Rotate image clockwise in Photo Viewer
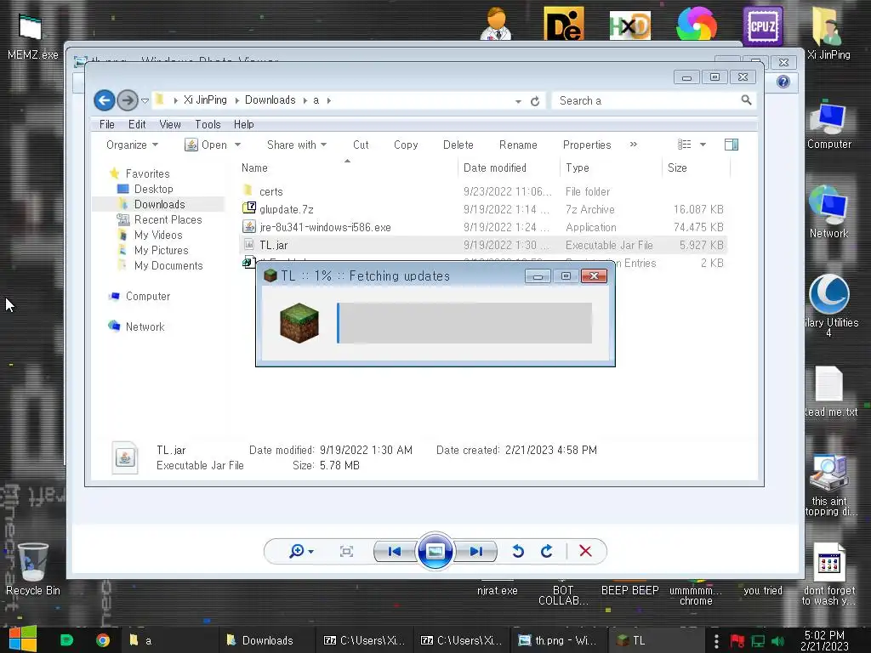This screenshot has height=653, width=871. [547, 551]
